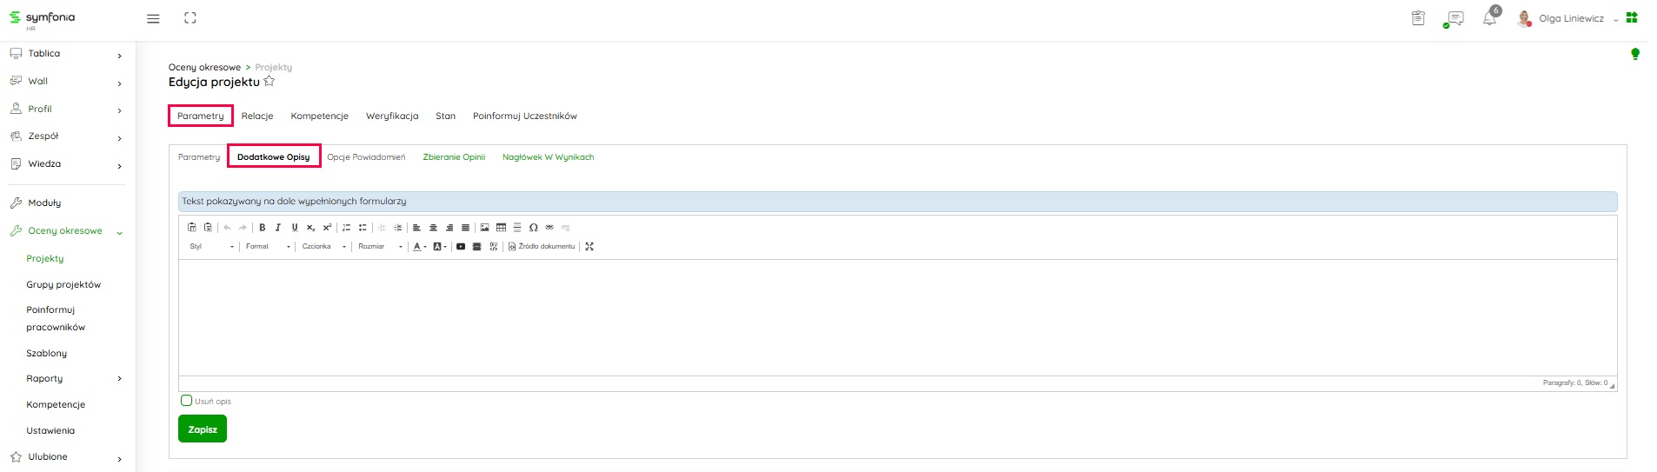Click the green Zapisz button
Viewport: 1657px width, 472px height.
pyautogui.click(x=203, y=429)
